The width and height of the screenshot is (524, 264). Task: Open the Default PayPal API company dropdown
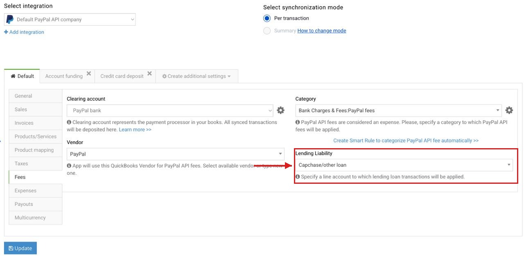coord(70,19)
